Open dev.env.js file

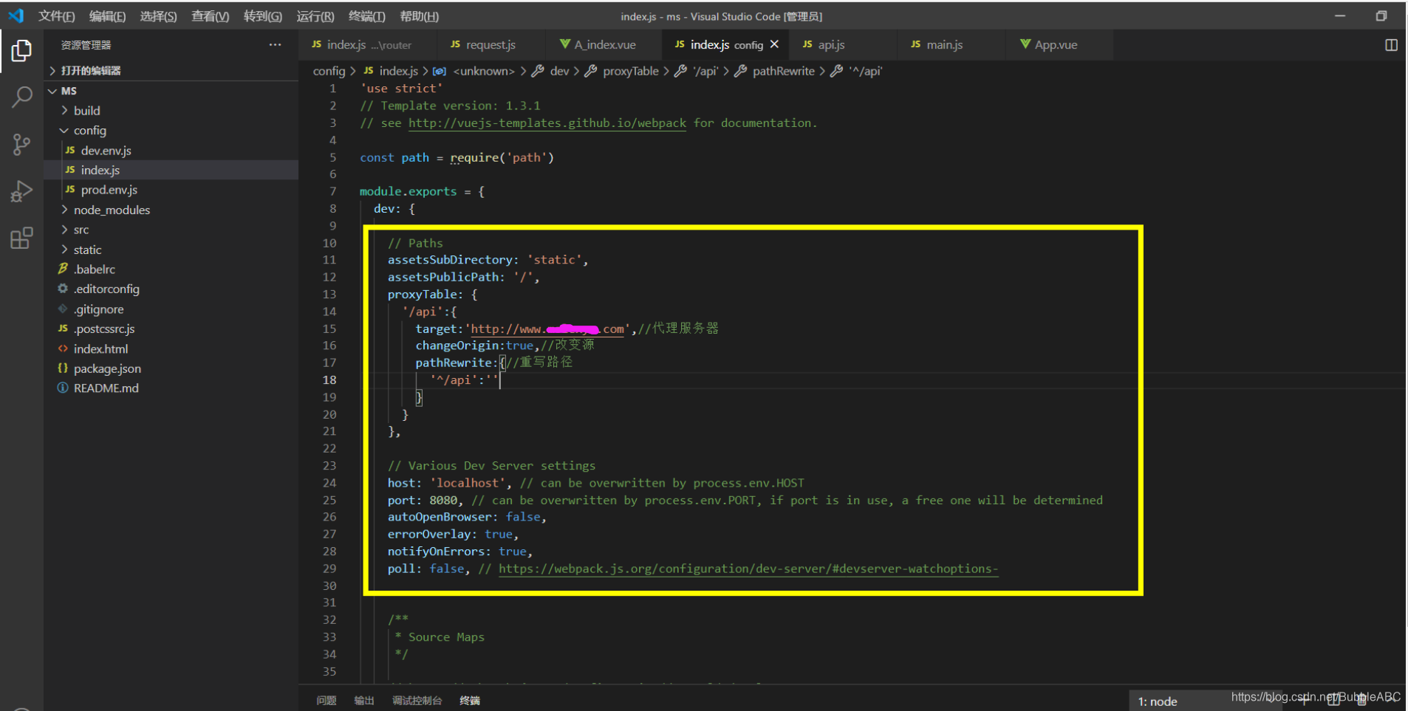106,150
